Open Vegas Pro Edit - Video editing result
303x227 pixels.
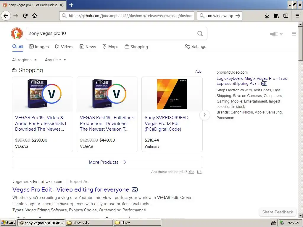coord(71,189)
